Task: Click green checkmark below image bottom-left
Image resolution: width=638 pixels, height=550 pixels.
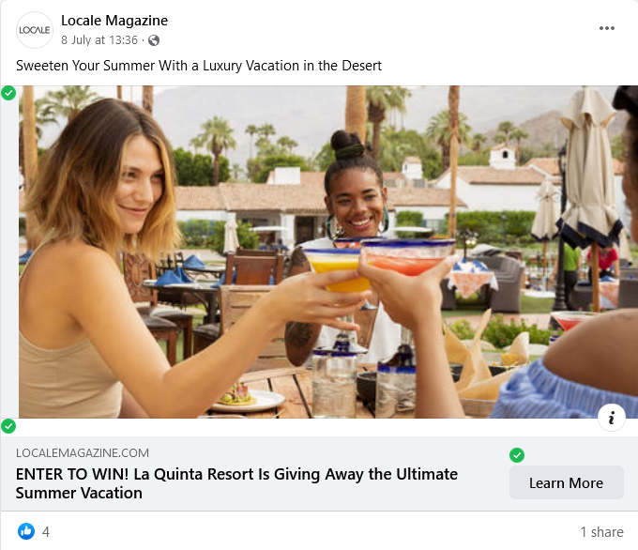Action: tap(8, 426)
